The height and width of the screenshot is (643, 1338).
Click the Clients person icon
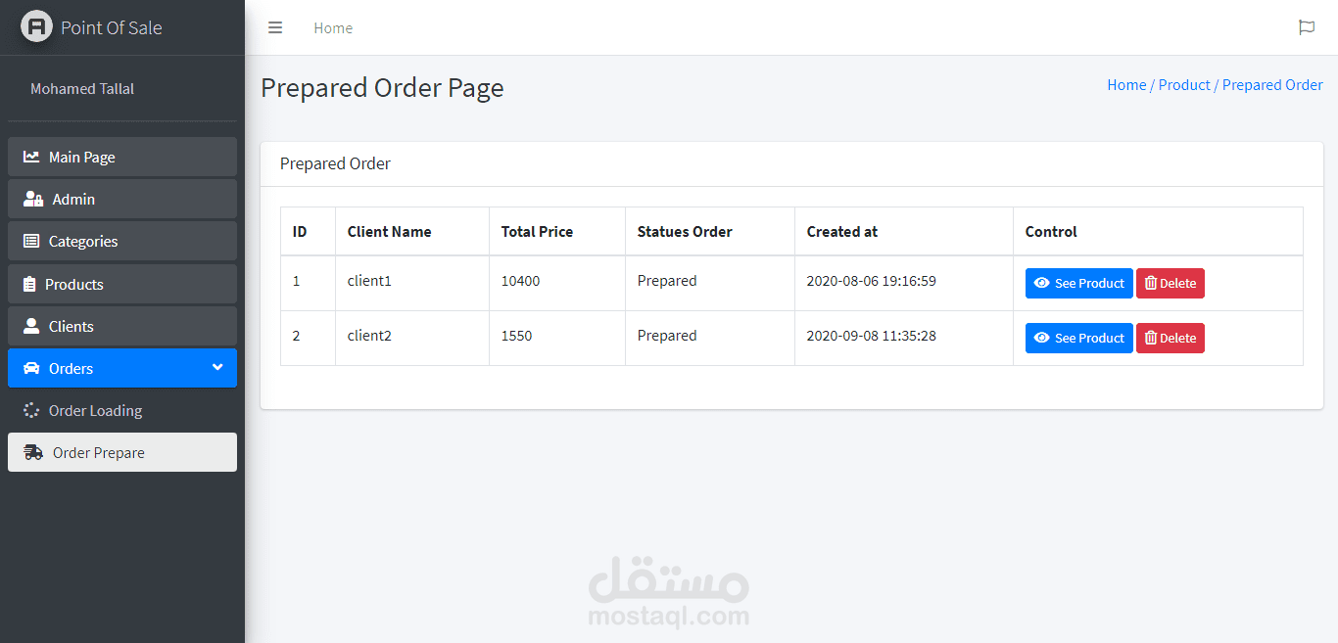(x=31, y=326)
